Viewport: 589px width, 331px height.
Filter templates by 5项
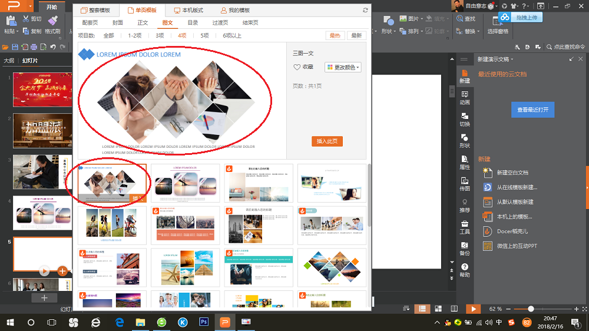tap(204, 36)
